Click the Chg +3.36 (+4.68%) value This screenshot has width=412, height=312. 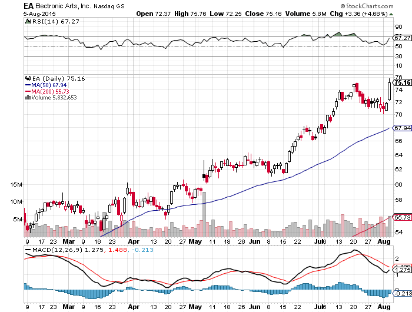tap(359, 14)
